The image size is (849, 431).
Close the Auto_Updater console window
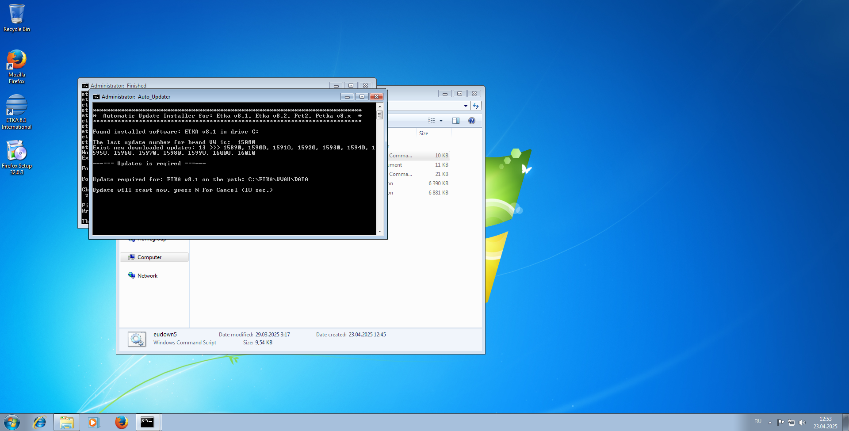376,97
